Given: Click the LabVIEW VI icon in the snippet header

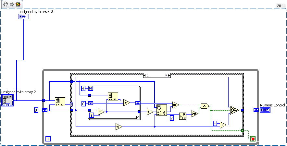Looking at the screenshot, I should tap(18, 4).
